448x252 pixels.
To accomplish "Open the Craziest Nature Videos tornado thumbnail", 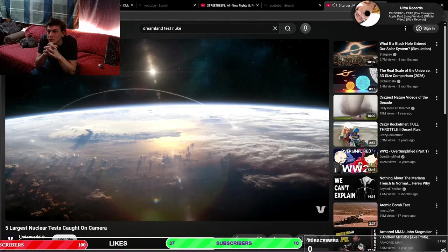I will pos(355,107).
